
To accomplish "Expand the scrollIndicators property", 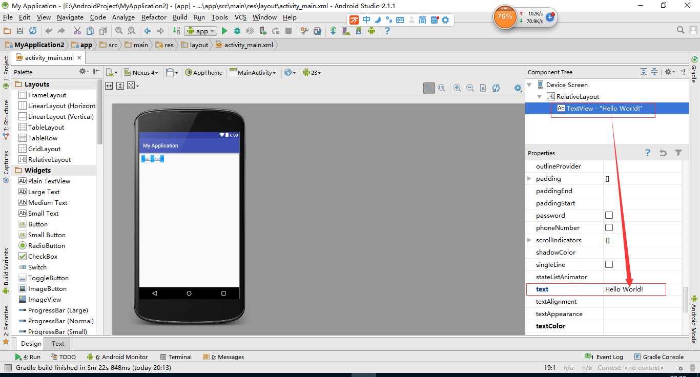I will click(x=529, y=240).
